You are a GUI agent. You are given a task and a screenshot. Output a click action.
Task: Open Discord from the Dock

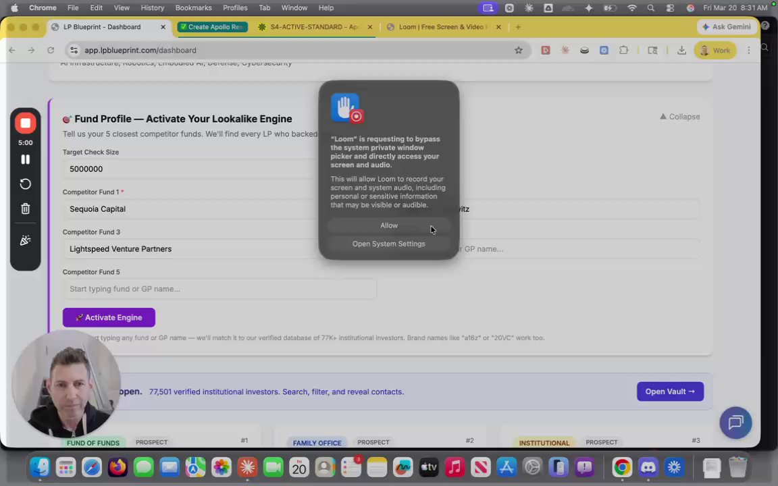pyautogui.click(x=648, y=466)
